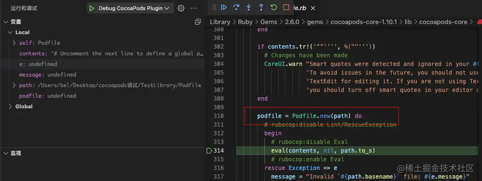Step out in debug toolbar
The width and height of the screenshot is (482, 181).
(x=261, y=7)
